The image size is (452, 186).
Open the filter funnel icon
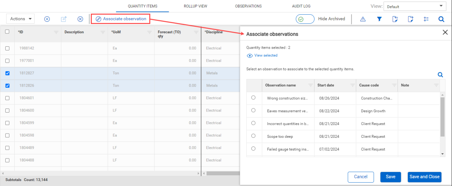380,19
